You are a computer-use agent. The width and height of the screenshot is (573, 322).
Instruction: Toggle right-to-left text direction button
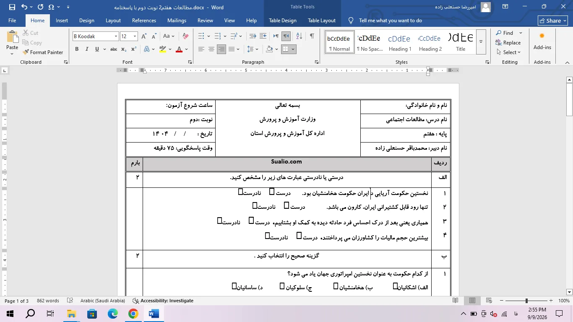286,36
